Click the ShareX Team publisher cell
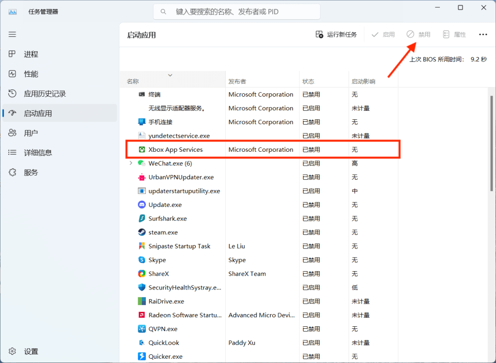Screen dimensions: 496x363 pyautogui.click(x=247, y=274)
